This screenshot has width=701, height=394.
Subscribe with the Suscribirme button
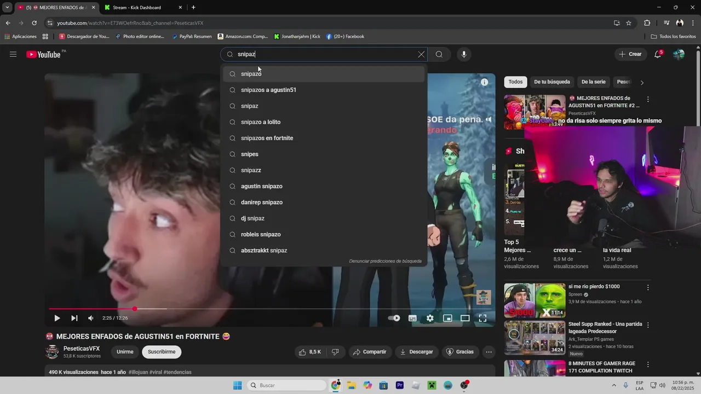coord(162,352)
